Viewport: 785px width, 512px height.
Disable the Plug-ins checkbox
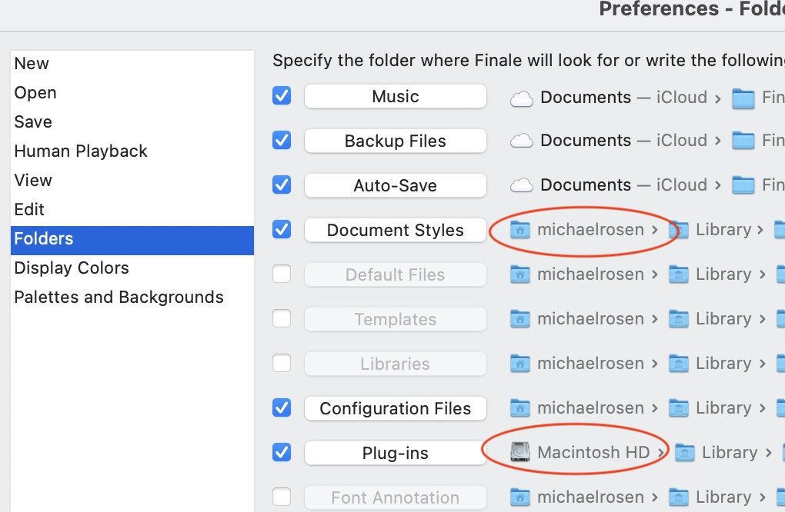tap(282, 453)
